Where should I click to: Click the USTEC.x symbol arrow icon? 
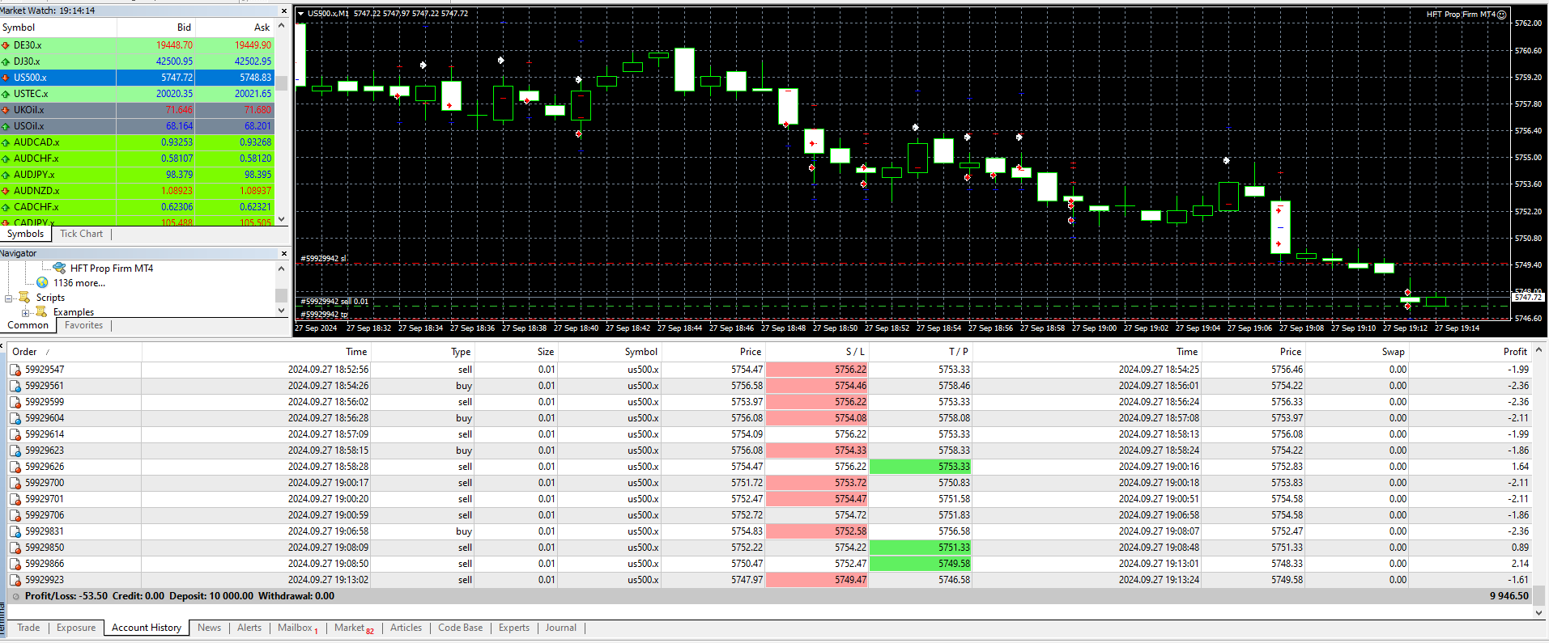click(x=6, y=94)
